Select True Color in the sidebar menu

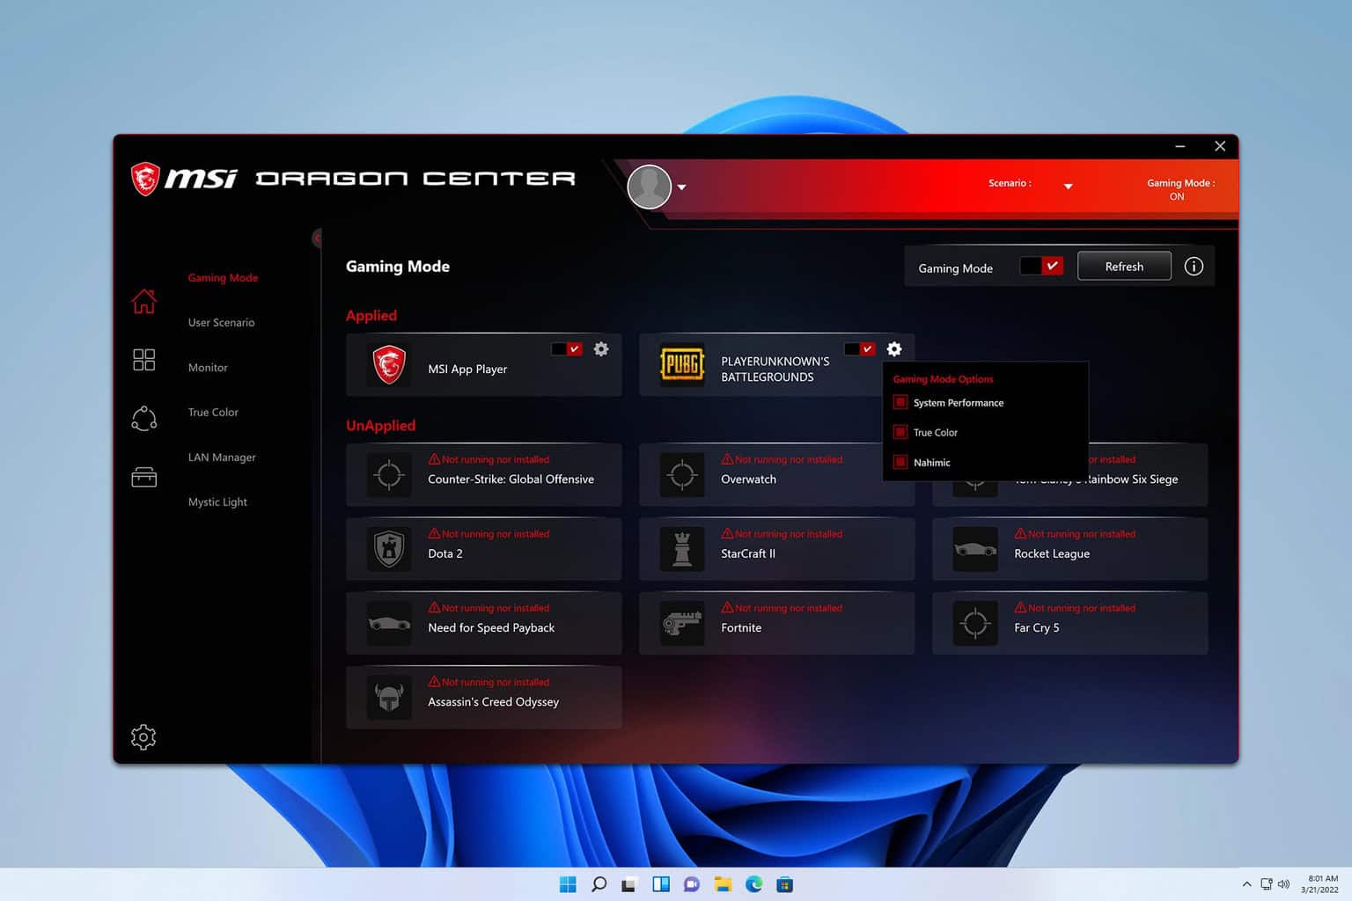coord(213,413)
